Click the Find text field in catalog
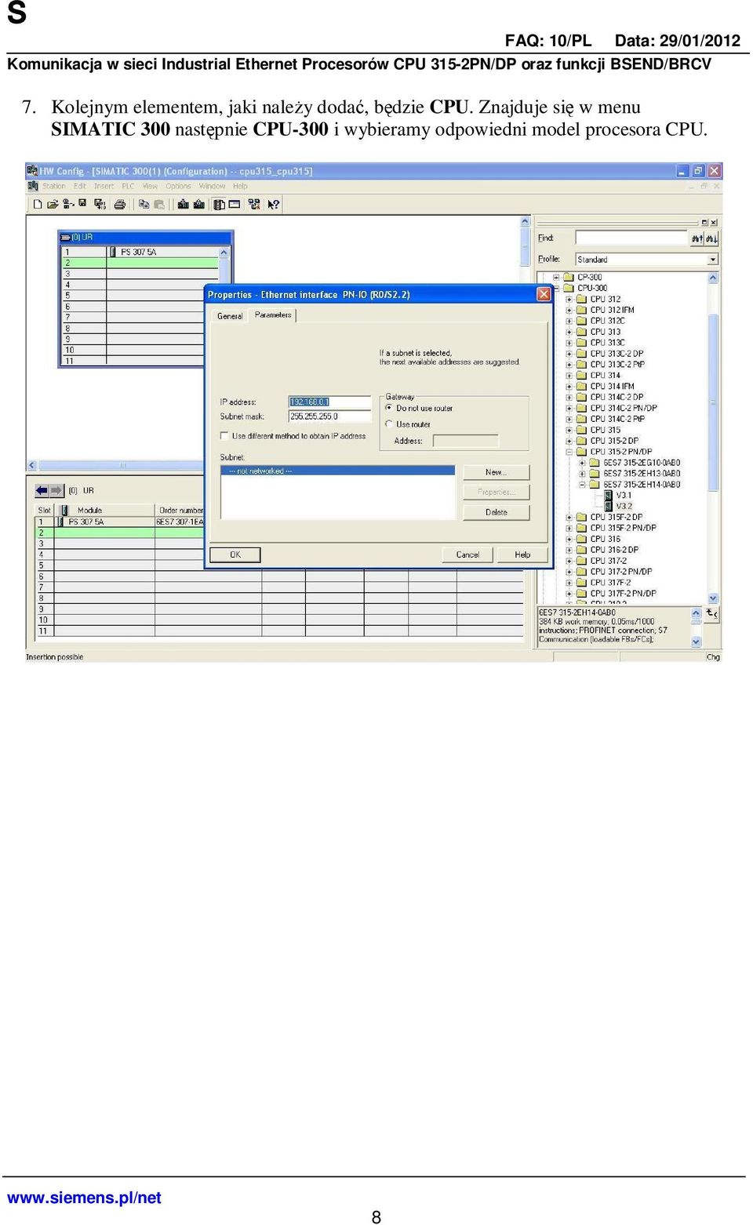This screenshot has width=753, height=1225. click(x=631, y=238)
